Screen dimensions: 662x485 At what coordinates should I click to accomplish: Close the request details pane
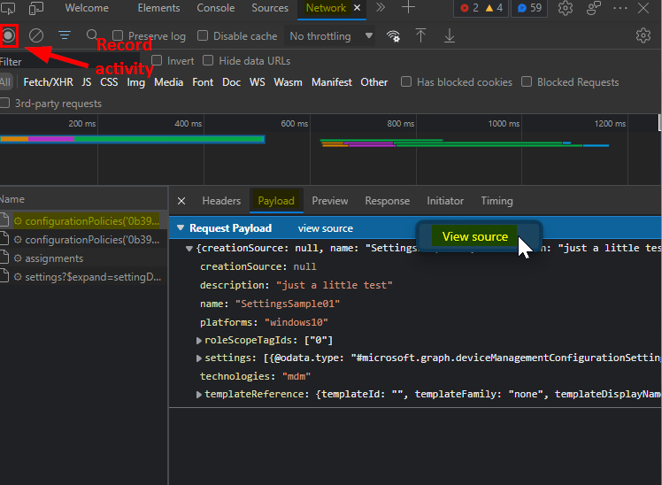[x=181, y=201]
